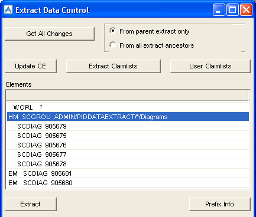The width and height of the screenshot is (256, 217).
Task: Select SCDIAG 905679 in elements list
Action: [x=128, y=126]
